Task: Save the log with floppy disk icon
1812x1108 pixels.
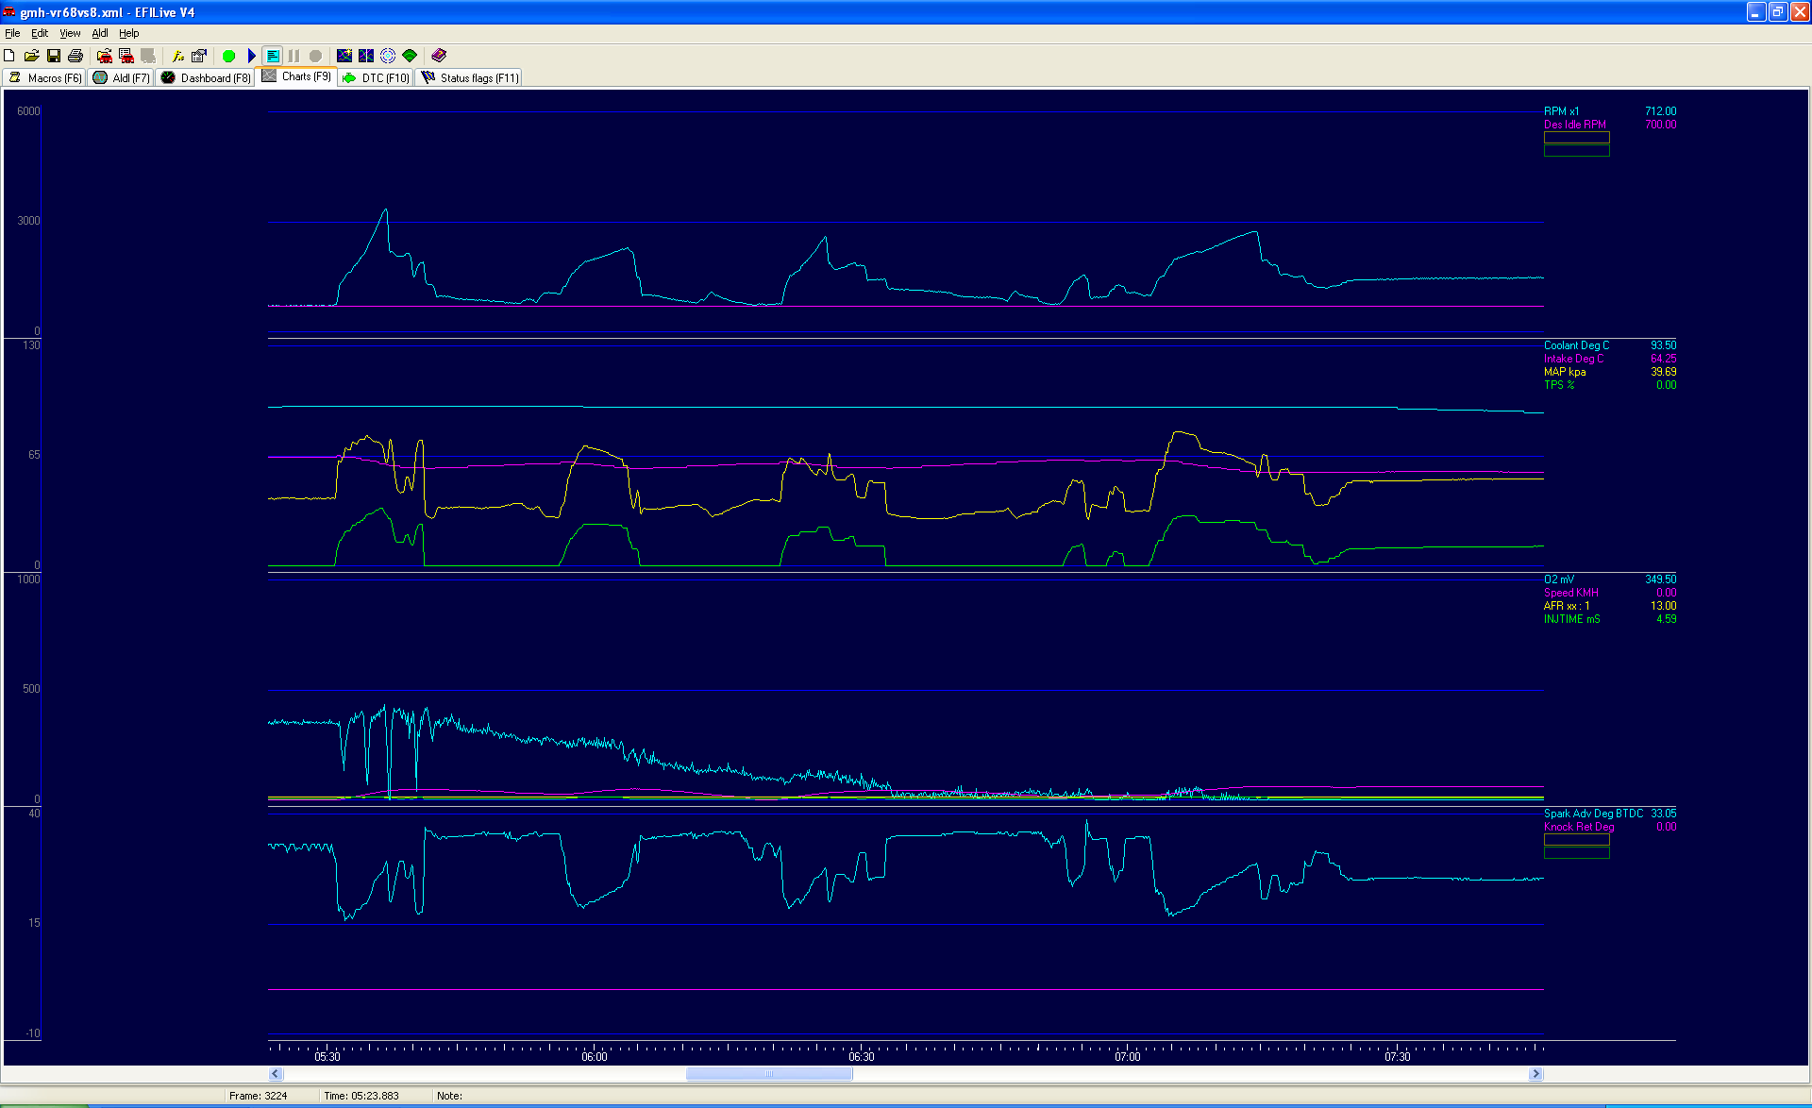Action: pos(54,56)
